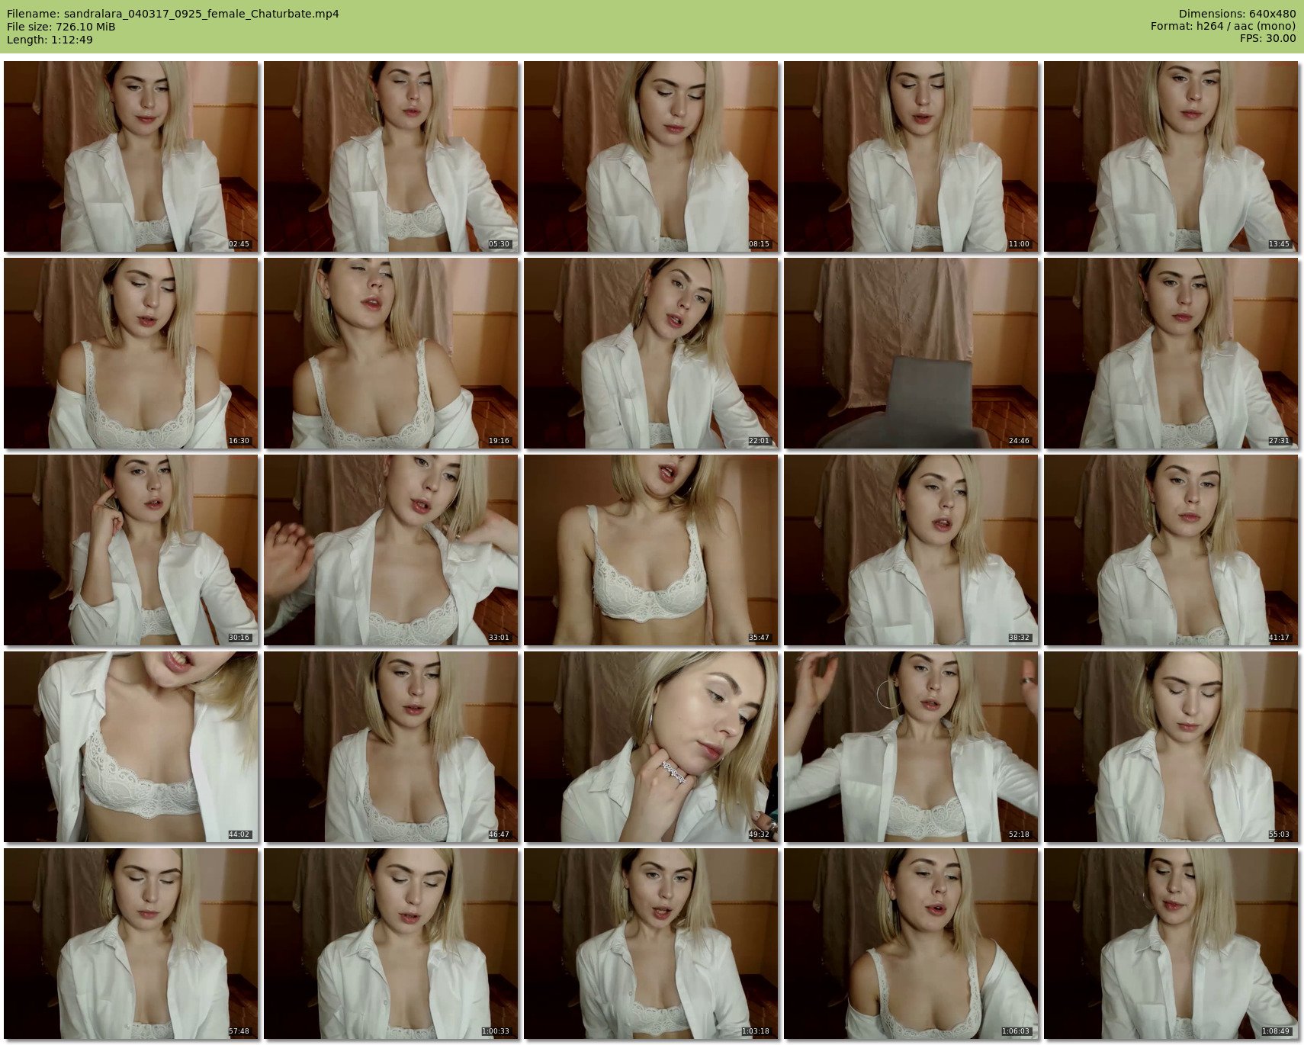This screenshot has width=1304, height=1045.
Task: Click the frame at 1:00:33
Action: [x=391, y=944]
